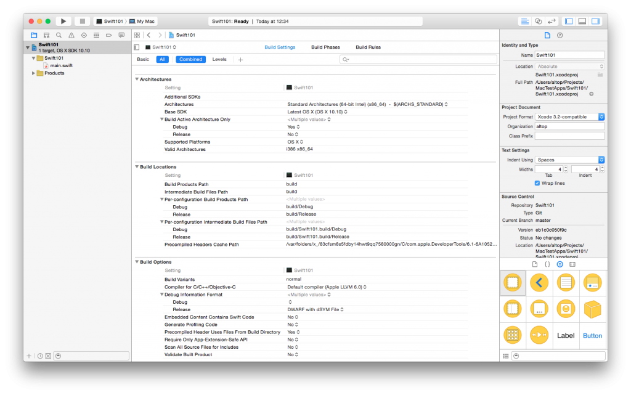Open the Debug navigator icon
This screenshot has width=631, height=395.
[x=96, y=35]
